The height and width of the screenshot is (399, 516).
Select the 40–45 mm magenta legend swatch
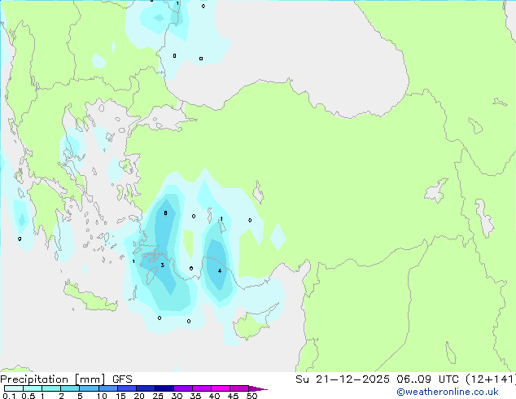coord(221,388)
